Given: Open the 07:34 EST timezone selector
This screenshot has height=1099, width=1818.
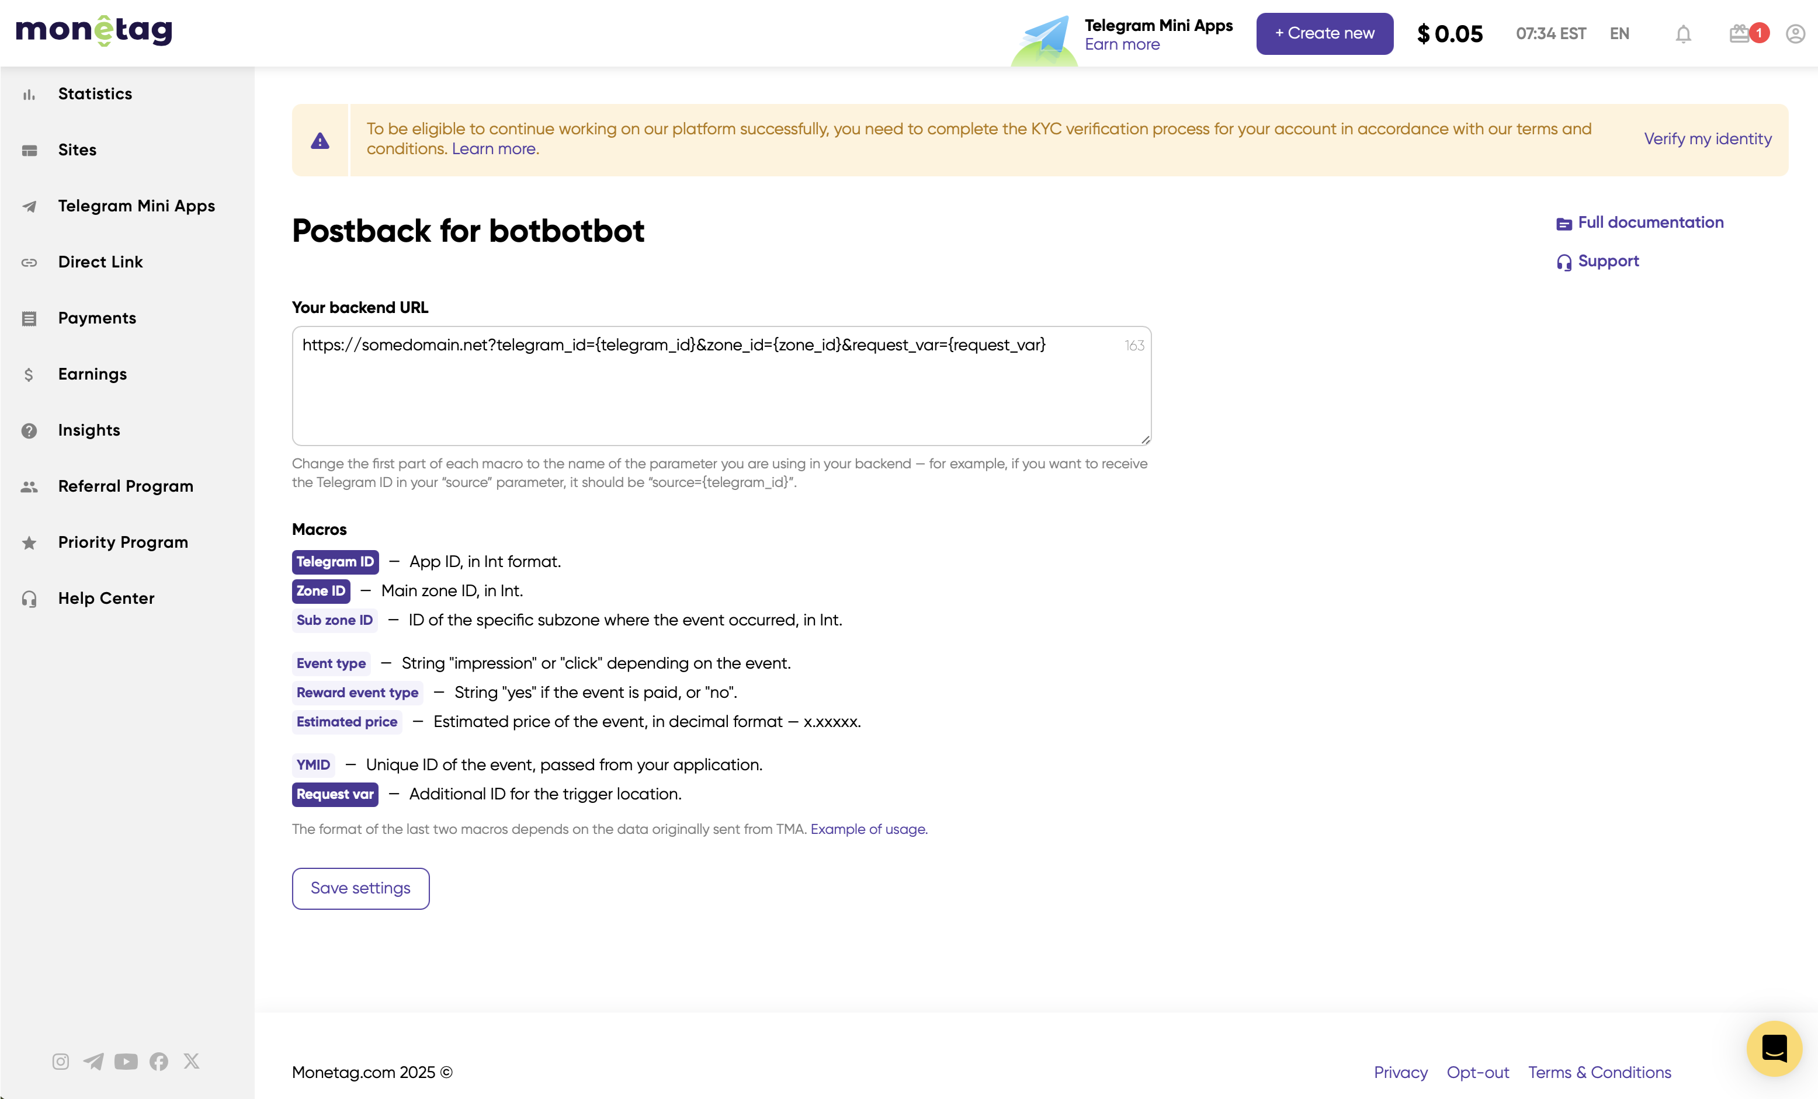Looking at the screenshot, I should coord(1551,34).
